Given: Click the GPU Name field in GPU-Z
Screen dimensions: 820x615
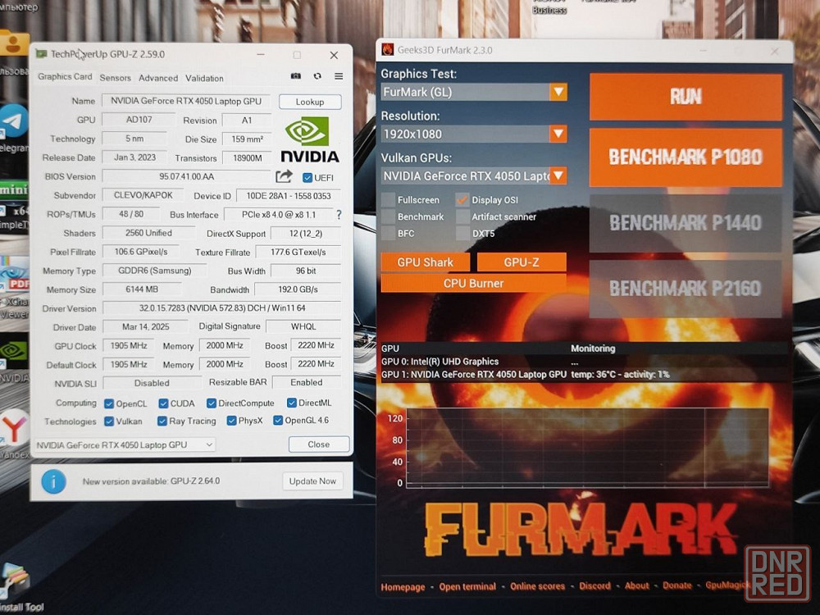Looking at the screenshot, I should (x=186, y=101).
